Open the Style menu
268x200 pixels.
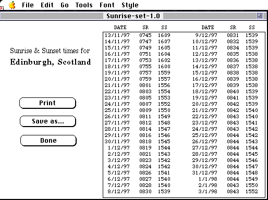tap(130, 5)
